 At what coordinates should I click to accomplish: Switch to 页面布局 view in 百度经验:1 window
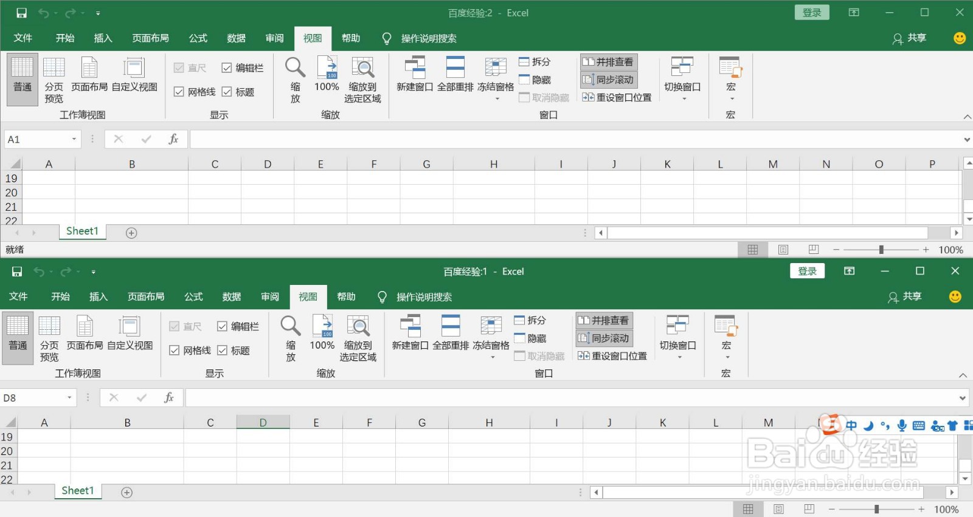[85, 334]
